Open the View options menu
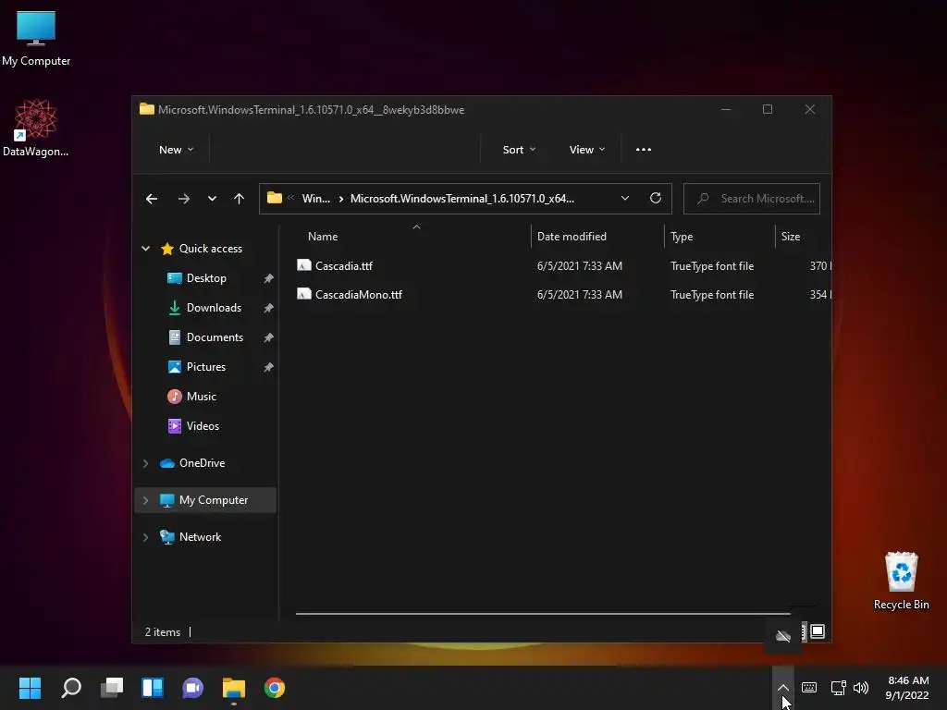947x710 pixels. 586,150
